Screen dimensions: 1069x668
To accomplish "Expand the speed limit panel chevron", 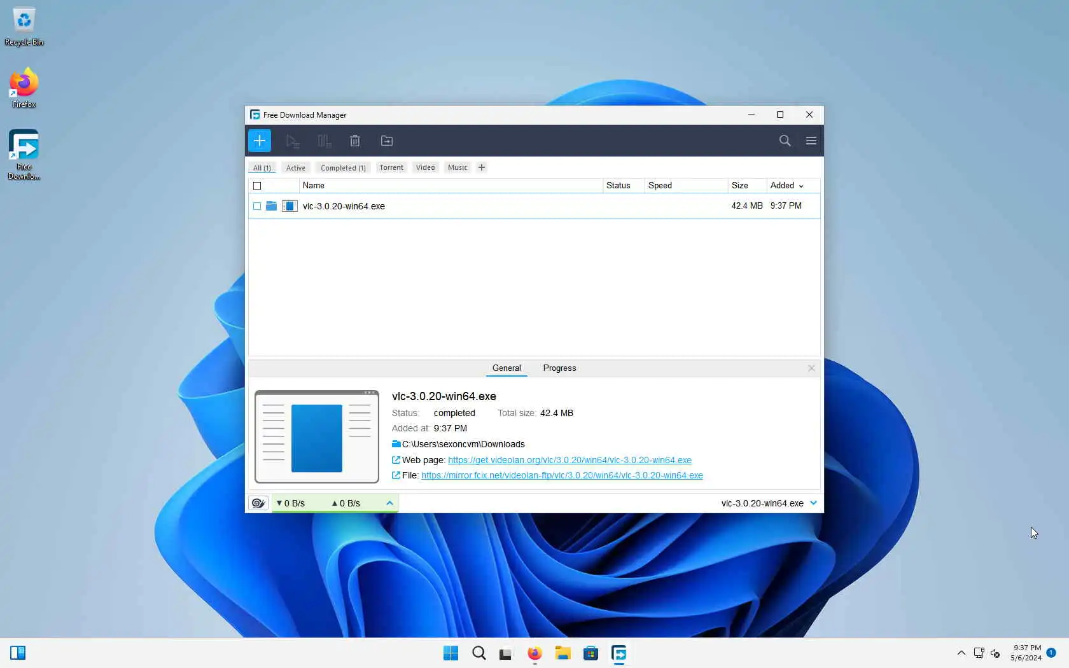I will point(389,503).
